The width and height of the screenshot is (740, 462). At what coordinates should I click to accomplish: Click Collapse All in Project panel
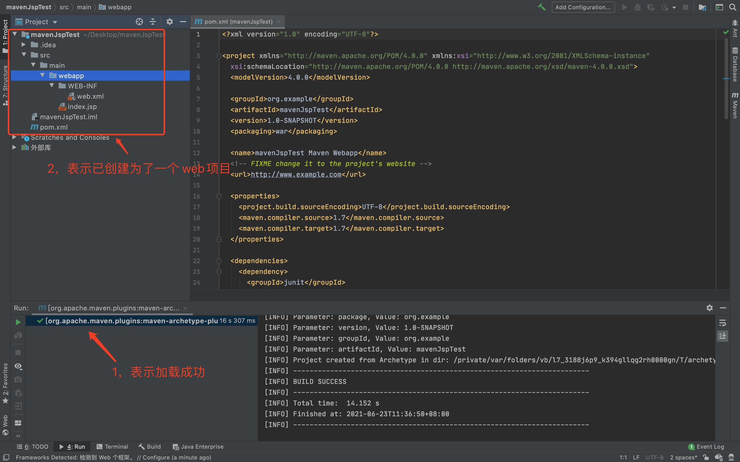pyautogui.click(x=153, y=22)
